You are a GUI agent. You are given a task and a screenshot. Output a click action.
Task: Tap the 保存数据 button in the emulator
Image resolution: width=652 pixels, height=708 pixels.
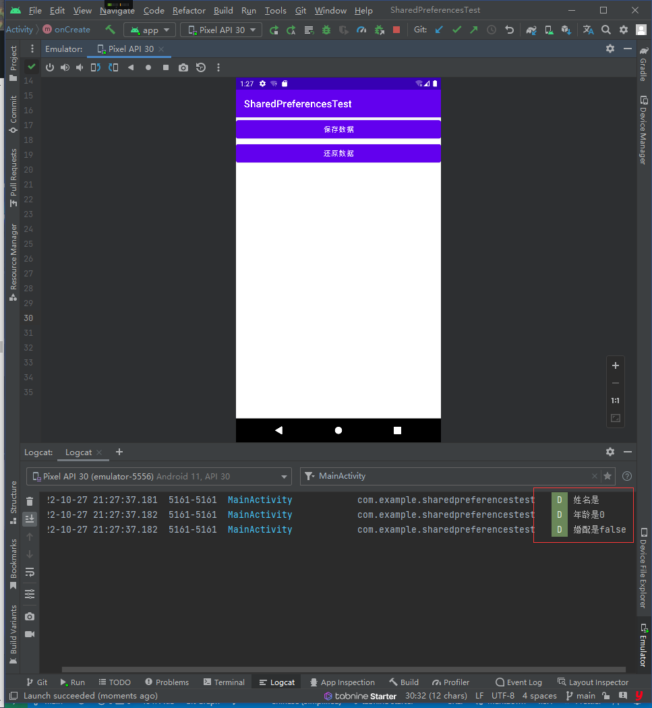[338, 129]
